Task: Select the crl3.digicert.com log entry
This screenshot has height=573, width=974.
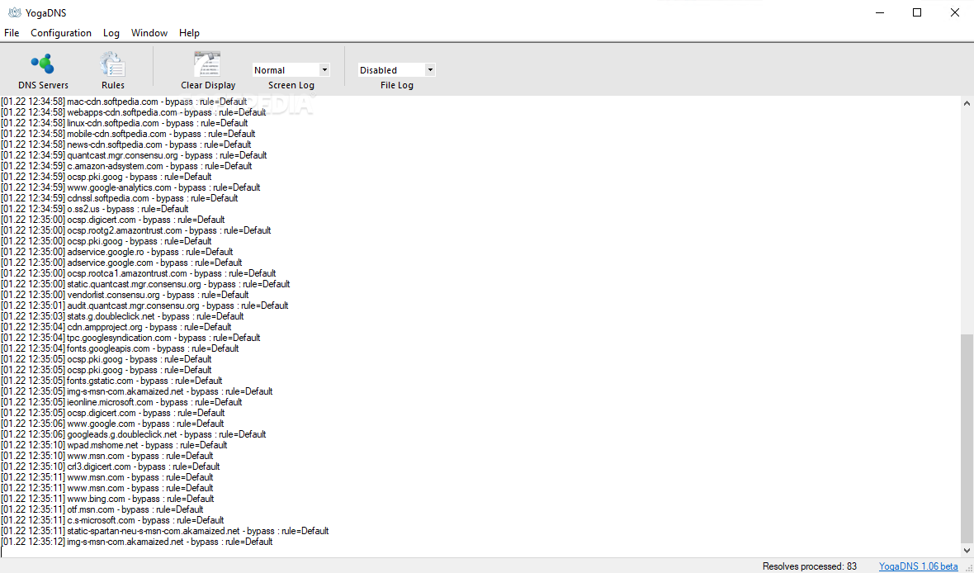Action: pyautogui.click(x=111, y=466)
